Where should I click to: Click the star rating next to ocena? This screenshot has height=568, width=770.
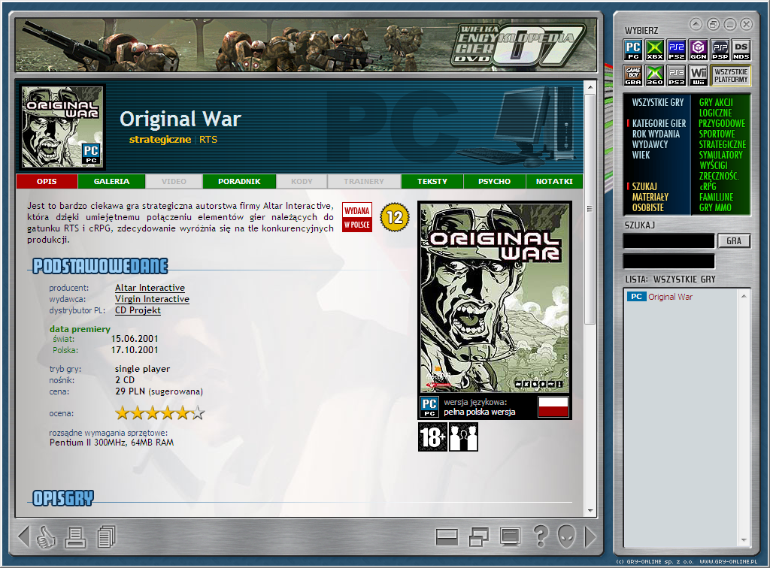159,413
